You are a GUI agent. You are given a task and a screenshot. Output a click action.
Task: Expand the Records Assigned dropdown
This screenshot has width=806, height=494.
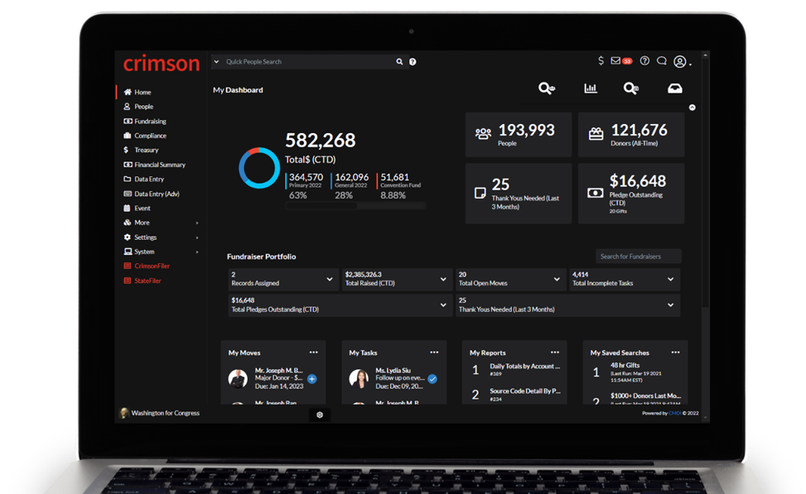pos(330,280)
